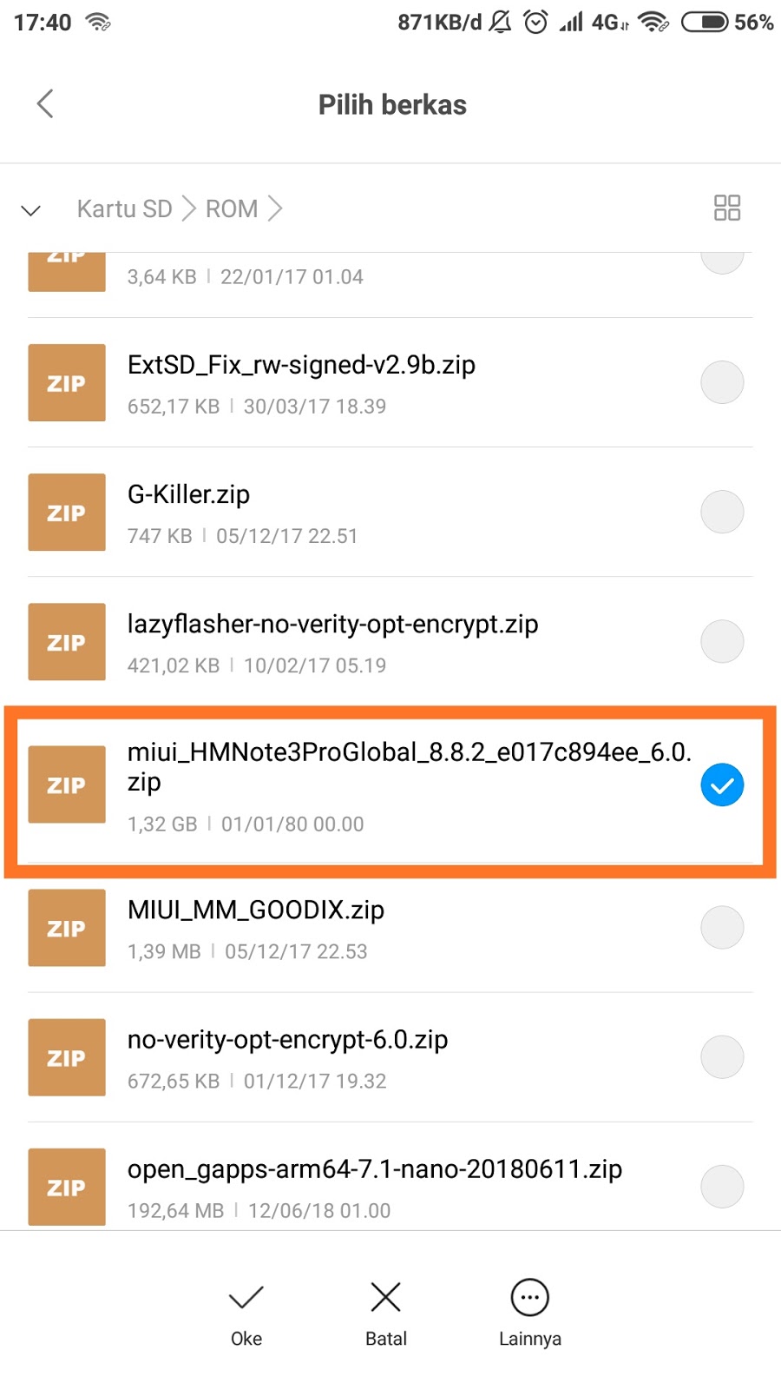The width and height of the screenshot is (781, 1390).
Task: Select radio for no-verity-opt-encrypt-6.0.zip
Action: (x=722, y=1057)
